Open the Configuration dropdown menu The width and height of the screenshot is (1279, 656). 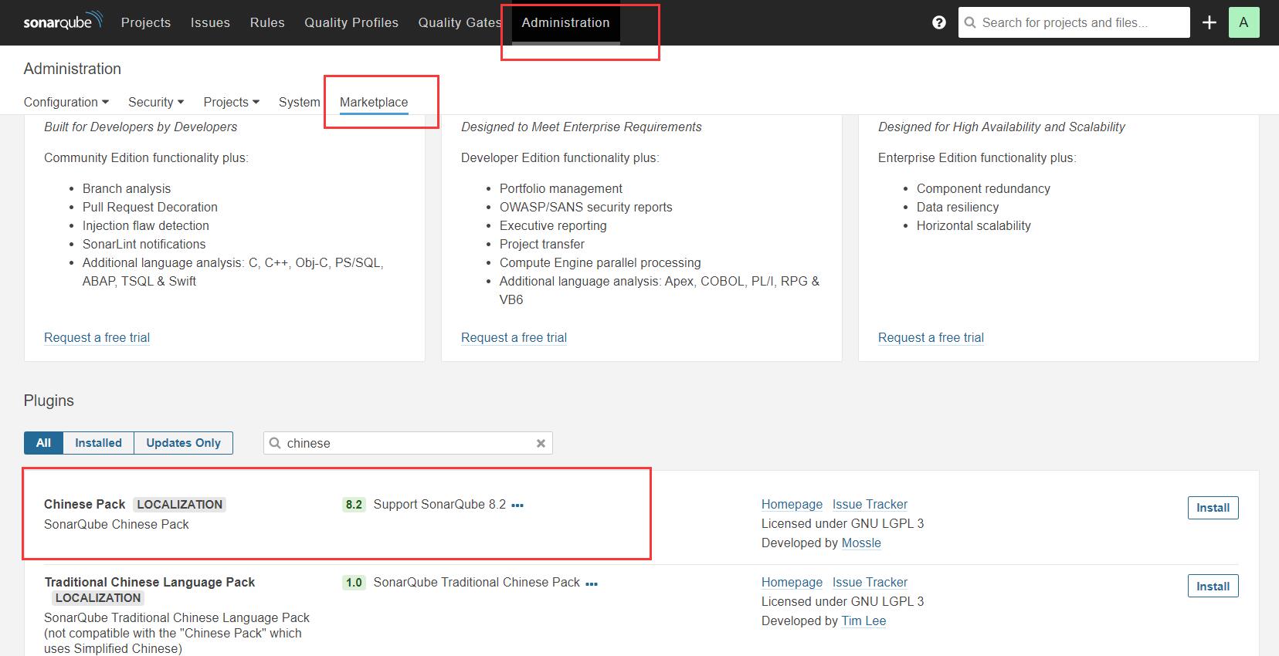click(x=66, y=102)
